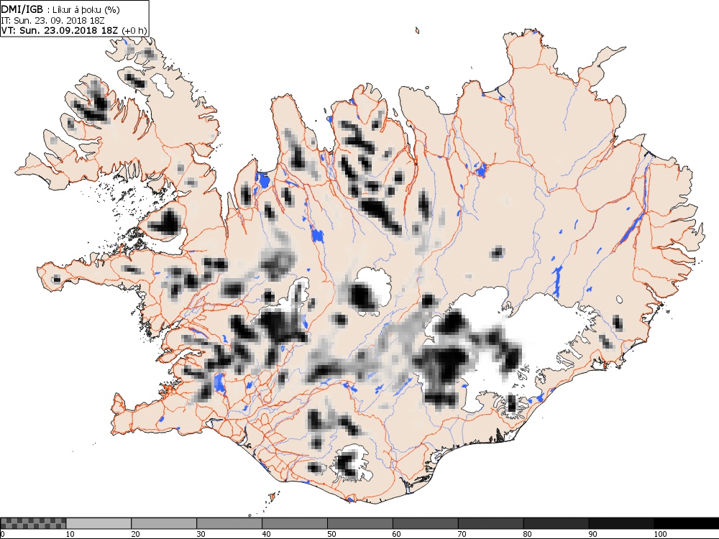Select the 50–60 legend color segment
Screen dimensions: 719x539
tap(360, 523)
